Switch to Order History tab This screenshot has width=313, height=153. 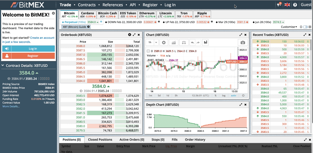(195, 140)
